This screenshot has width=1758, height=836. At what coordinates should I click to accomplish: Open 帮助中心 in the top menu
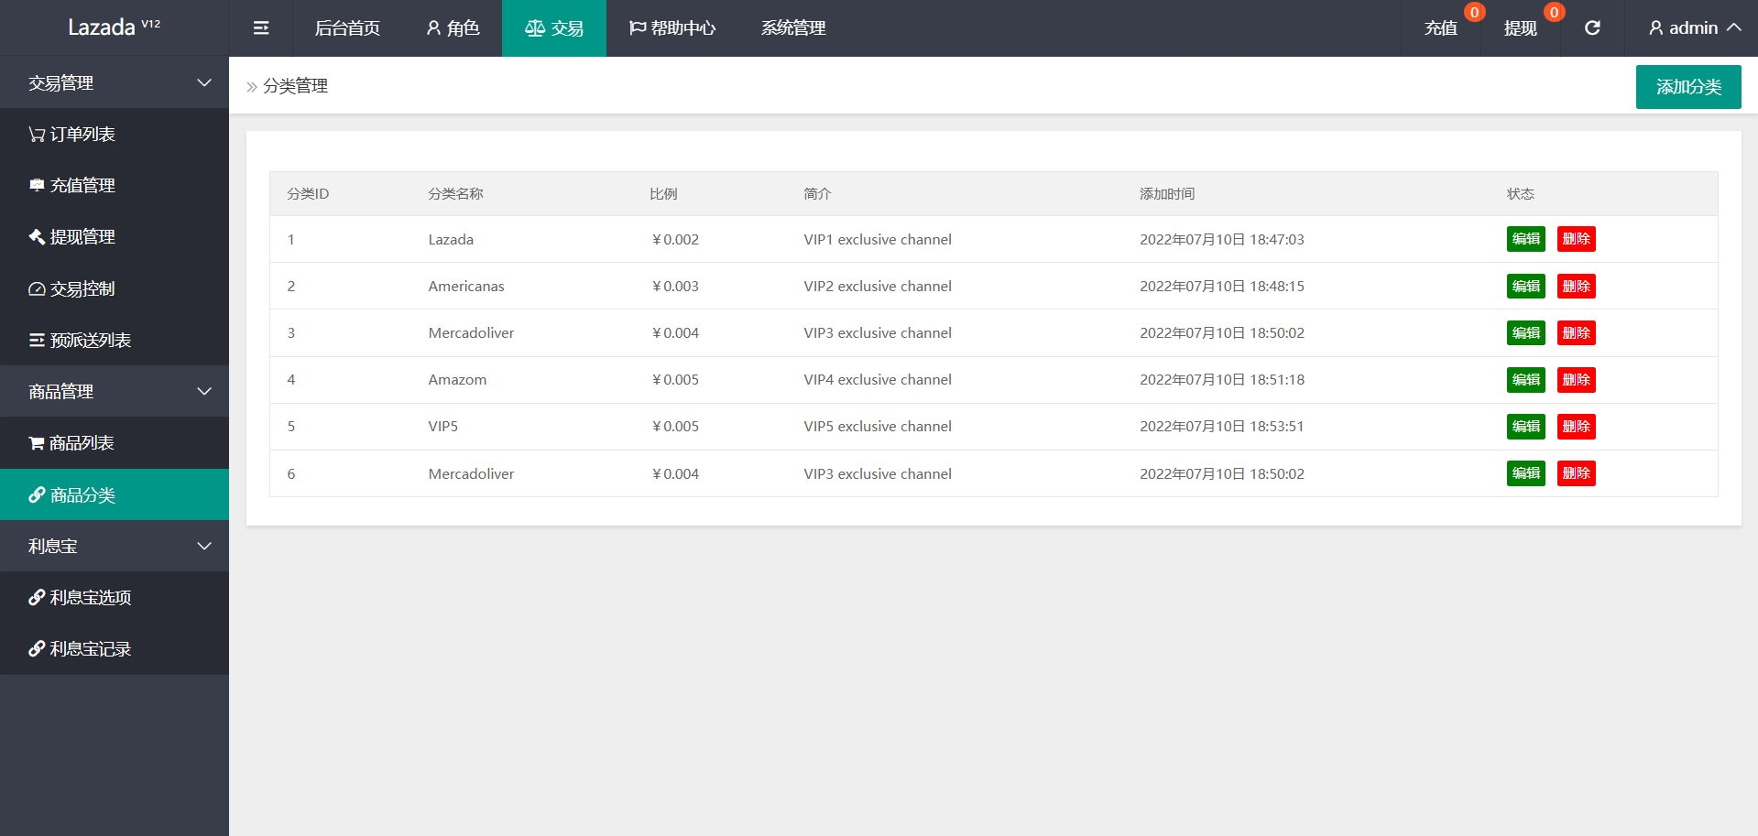672,28
